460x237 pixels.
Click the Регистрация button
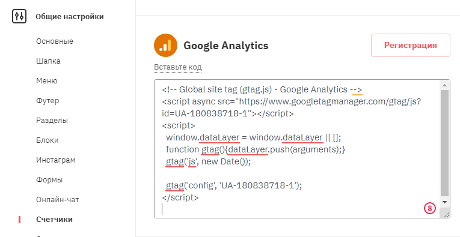coord(411,46)
